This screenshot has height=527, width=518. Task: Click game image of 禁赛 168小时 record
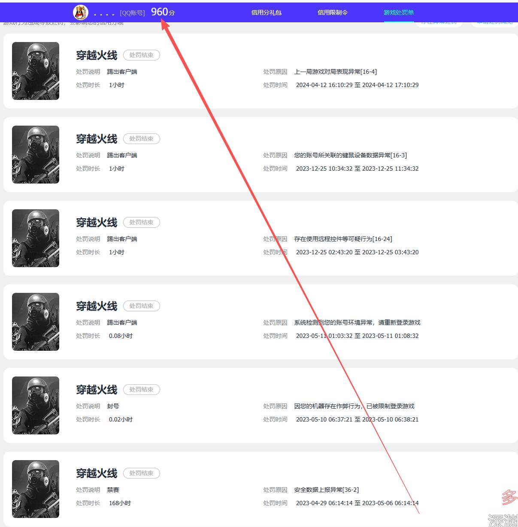pyautogui.click(x=36, y=489)
